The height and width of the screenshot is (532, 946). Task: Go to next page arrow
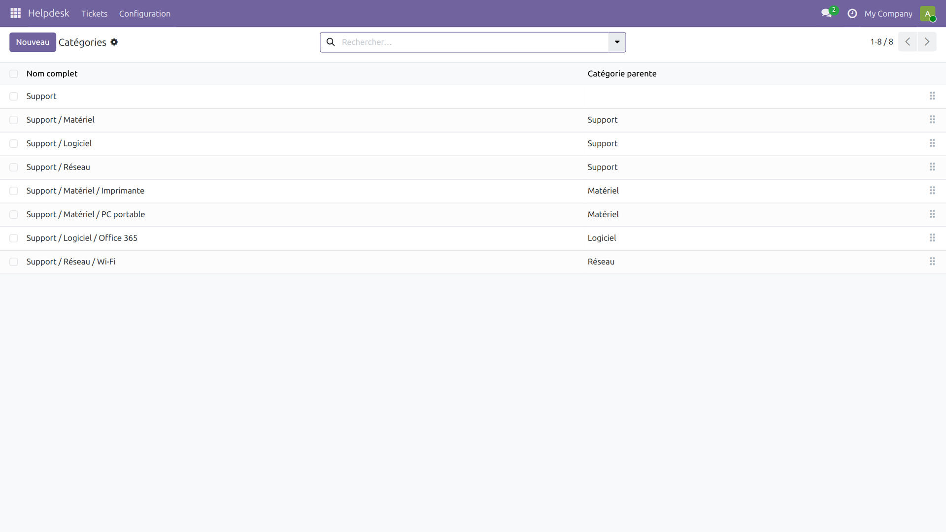click(927, 42)
